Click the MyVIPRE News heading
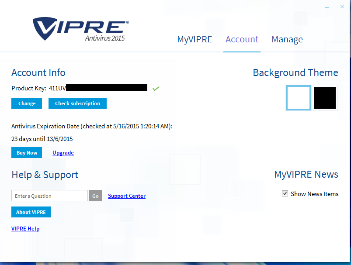The width and height of the screenshot is (351, 265). coord(306,175)
